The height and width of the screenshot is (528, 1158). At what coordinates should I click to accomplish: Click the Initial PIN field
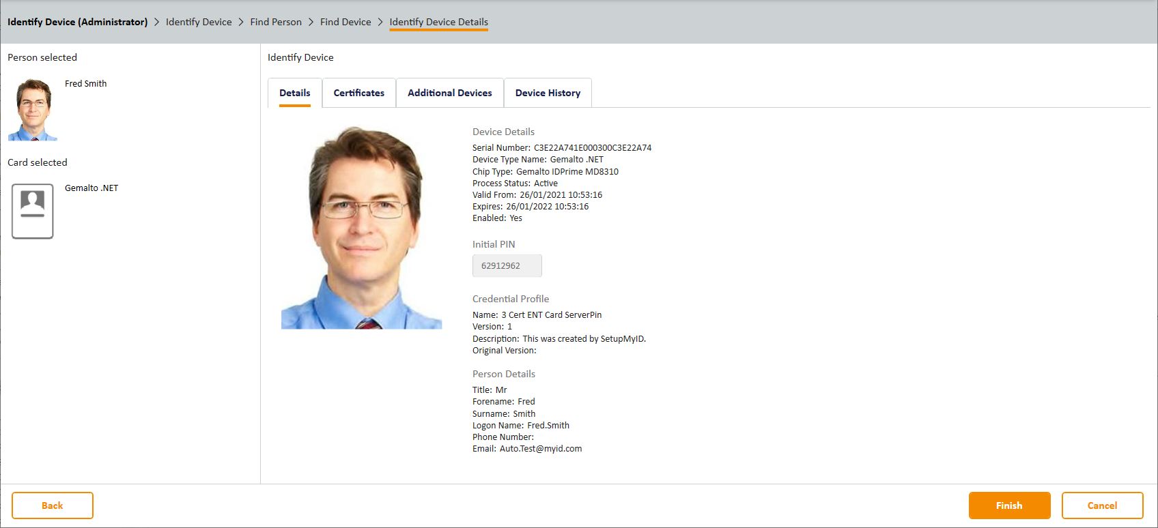point(507,266)
